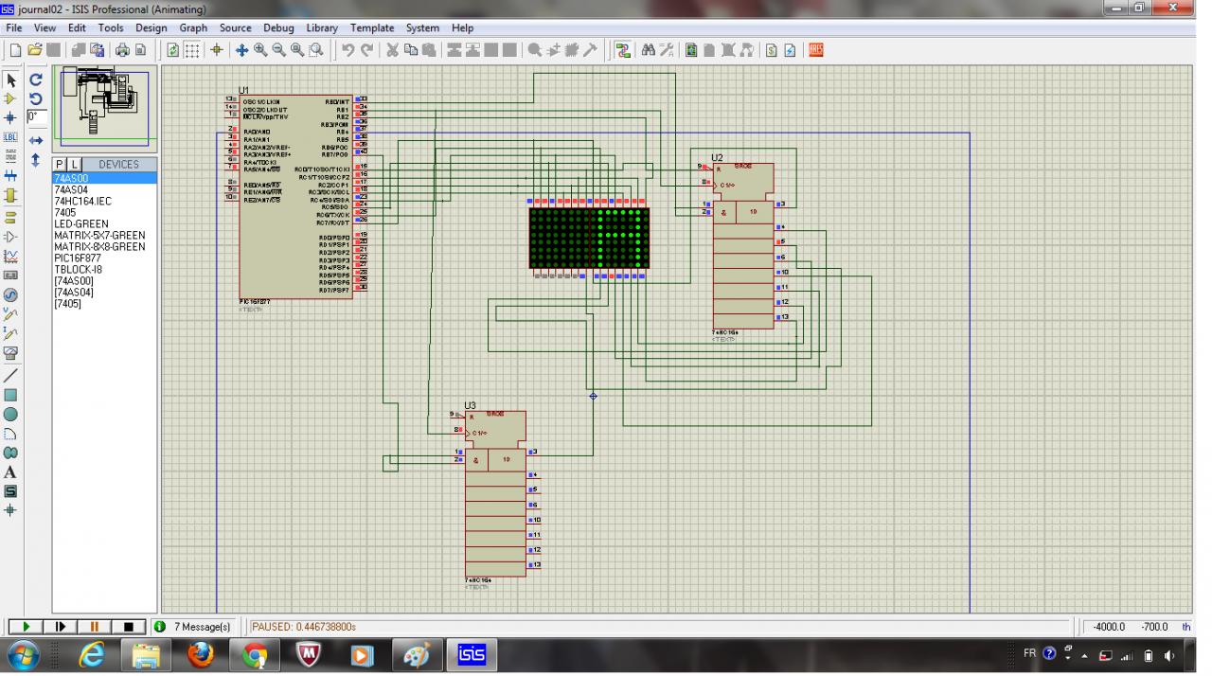1212x676 pixels.
Task: Toggle the grid display icon
Action: tap(192, 50)
